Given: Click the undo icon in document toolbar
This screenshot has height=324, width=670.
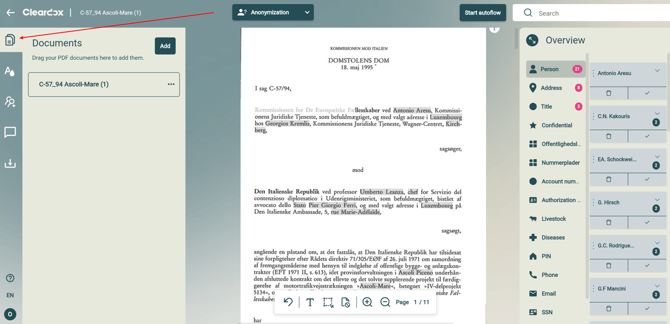Looking at the screenshot, I should pos(288,302).
